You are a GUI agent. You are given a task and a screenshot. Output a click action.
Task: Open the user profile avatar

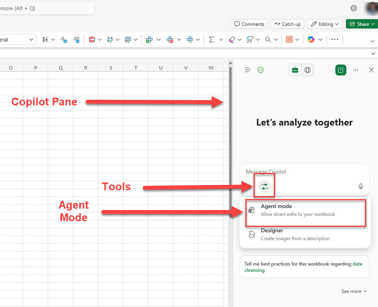(x=371, y=8)
